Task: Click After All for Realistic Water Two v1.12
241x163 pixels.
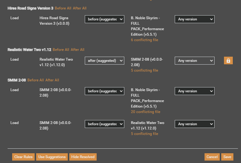Action: pyautogui.click(x=77, y=50)
